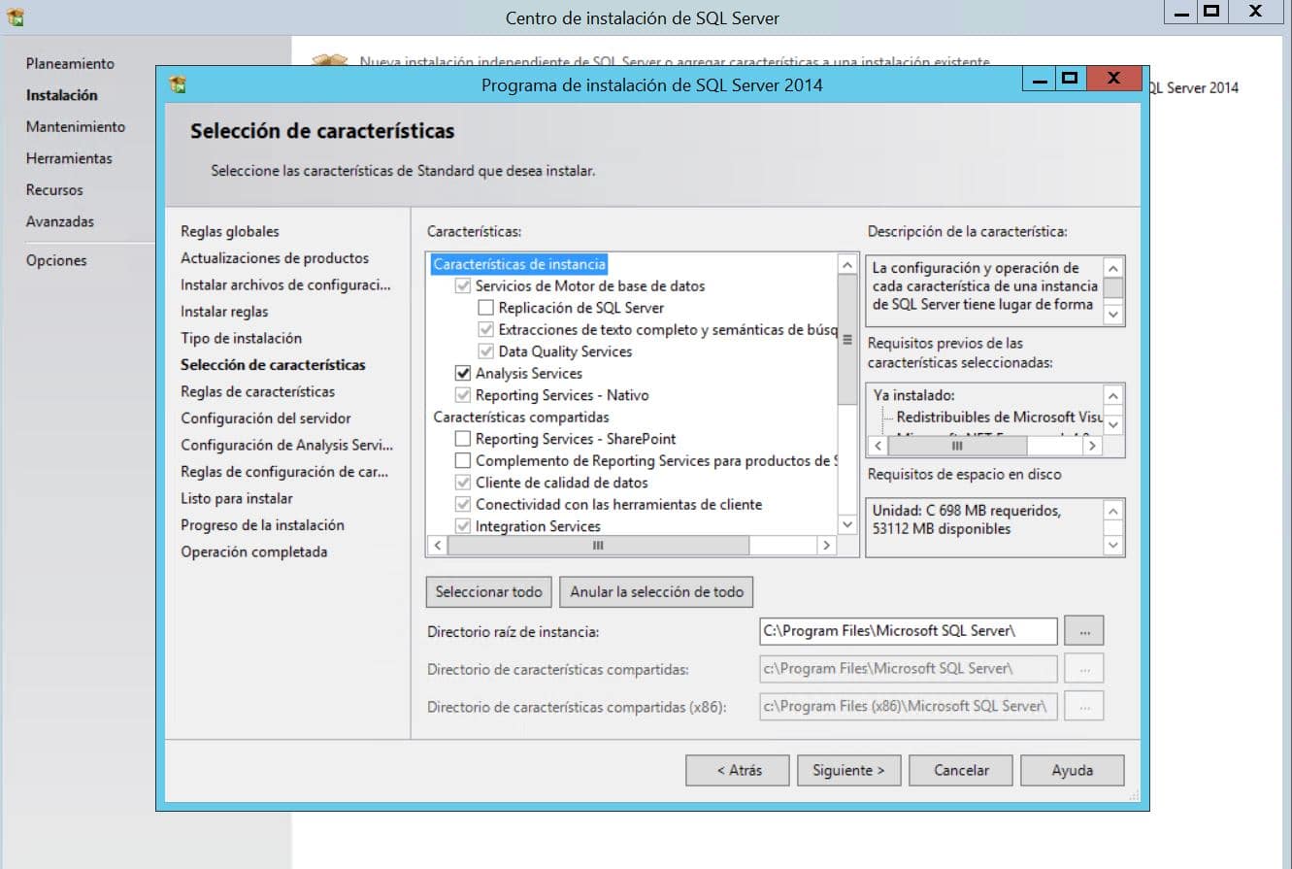Click the Instalar archivos de configuraci... step

285,284
